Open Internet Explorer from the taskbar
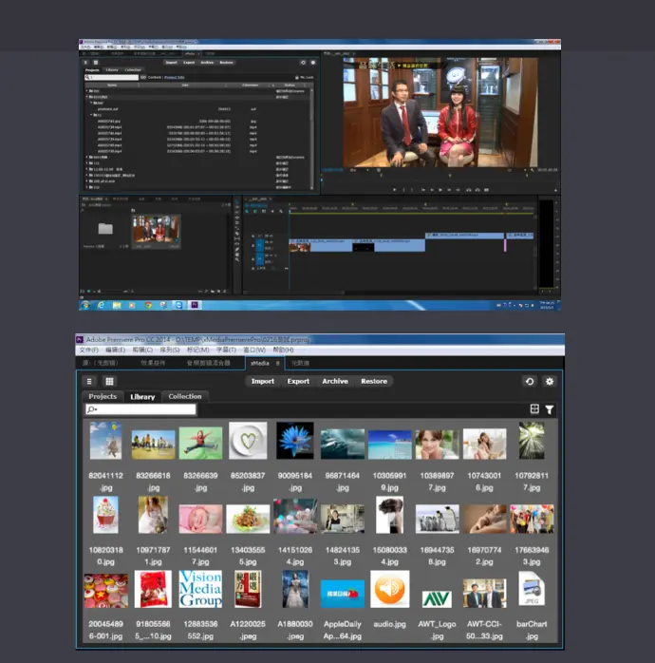Image resolution: width=655 pixels, height=663 pixels. [102, 305]
